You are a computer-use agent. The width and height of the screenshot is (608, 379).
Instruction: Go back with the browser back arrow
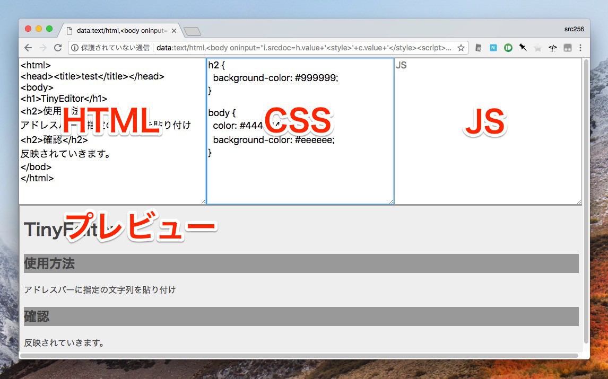click(x=28, y=48)
